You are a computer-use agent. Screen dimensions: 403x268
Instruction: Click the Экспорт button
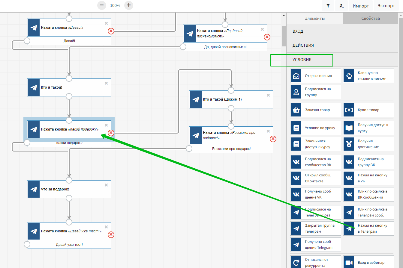(386, 6)
